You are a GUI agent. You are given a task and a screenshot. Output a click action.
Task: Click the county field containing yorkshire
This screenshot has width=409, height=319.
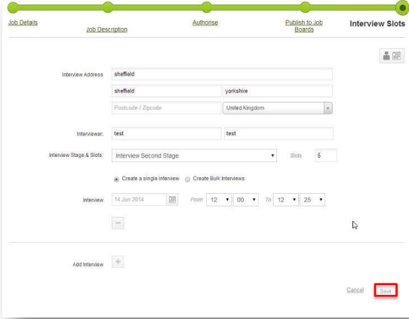pyautogui.click(x=278, y=91)
